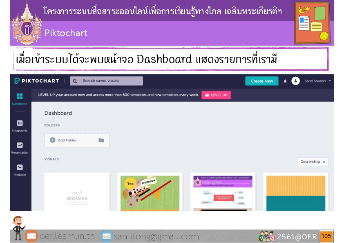Click the VISUALS section label

coord(51,159)
